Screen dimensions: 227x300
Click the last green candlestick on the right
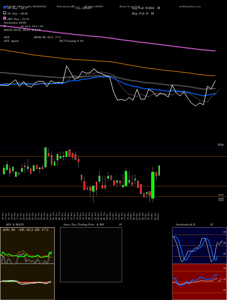159,170
